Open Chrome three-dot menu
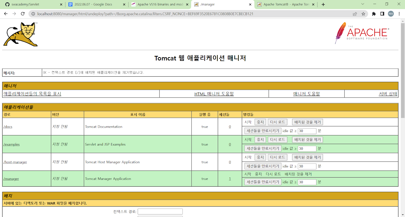405x217 pixels. [x=399, y=14]
